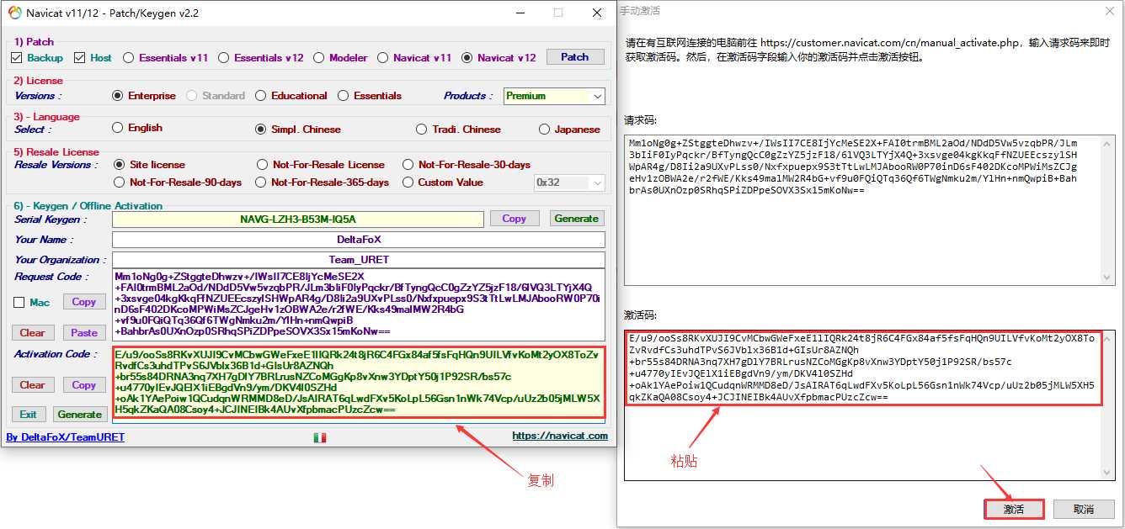Viewport: 1125px width, 529px height.
Task: Click down arrow of 请求码 scrollbar
Action: point(1107,277)
